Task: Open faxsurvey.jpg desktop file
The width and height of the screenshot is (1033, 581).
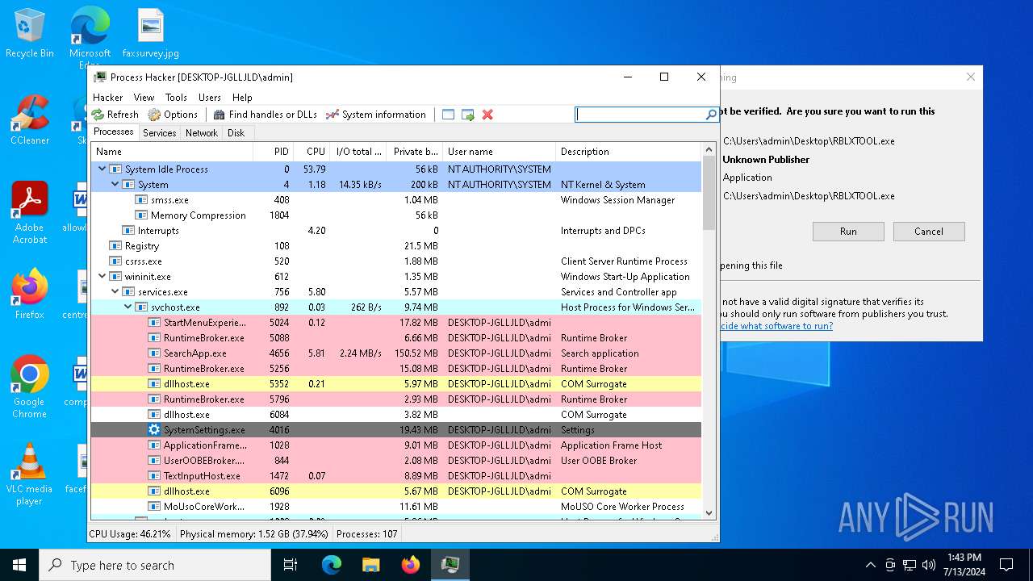Action: [151, 33]
